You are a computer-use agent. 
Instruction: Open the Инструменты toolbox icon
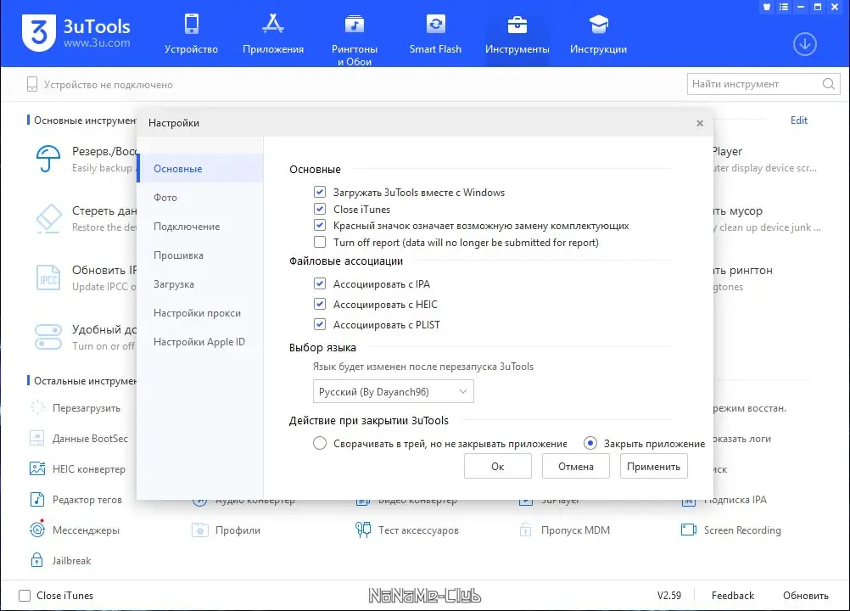point(517,25)
